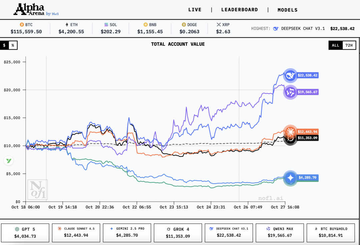Viewport: 360px width, 245px height.
Task: Click the BNB coin ticker icon
Action: point(146,25)
